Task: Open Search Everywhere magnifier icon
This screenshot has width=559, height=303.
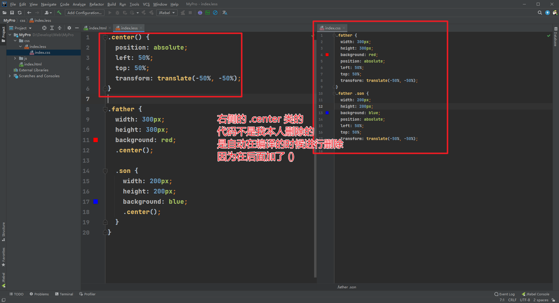Action: click(540, 13)
